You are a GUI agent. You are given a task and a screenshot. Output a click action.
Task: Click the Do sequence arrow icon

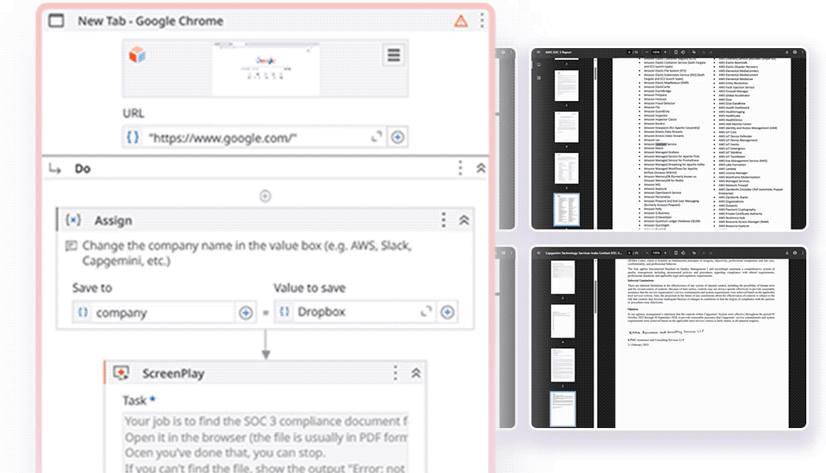point(55,169)
